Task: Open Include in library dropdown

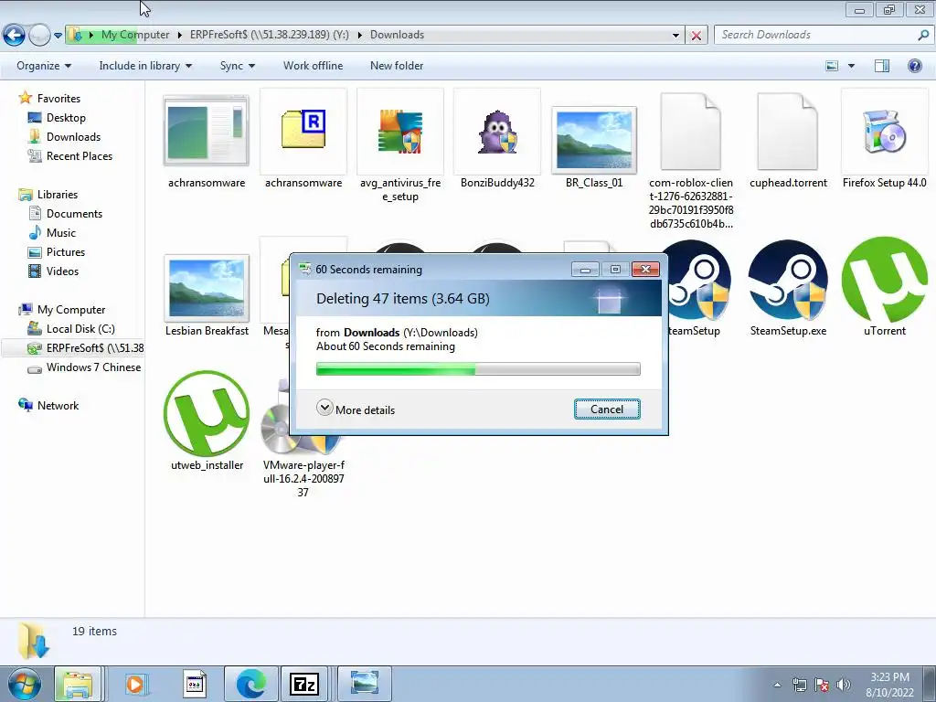Action: click(145, 66)
